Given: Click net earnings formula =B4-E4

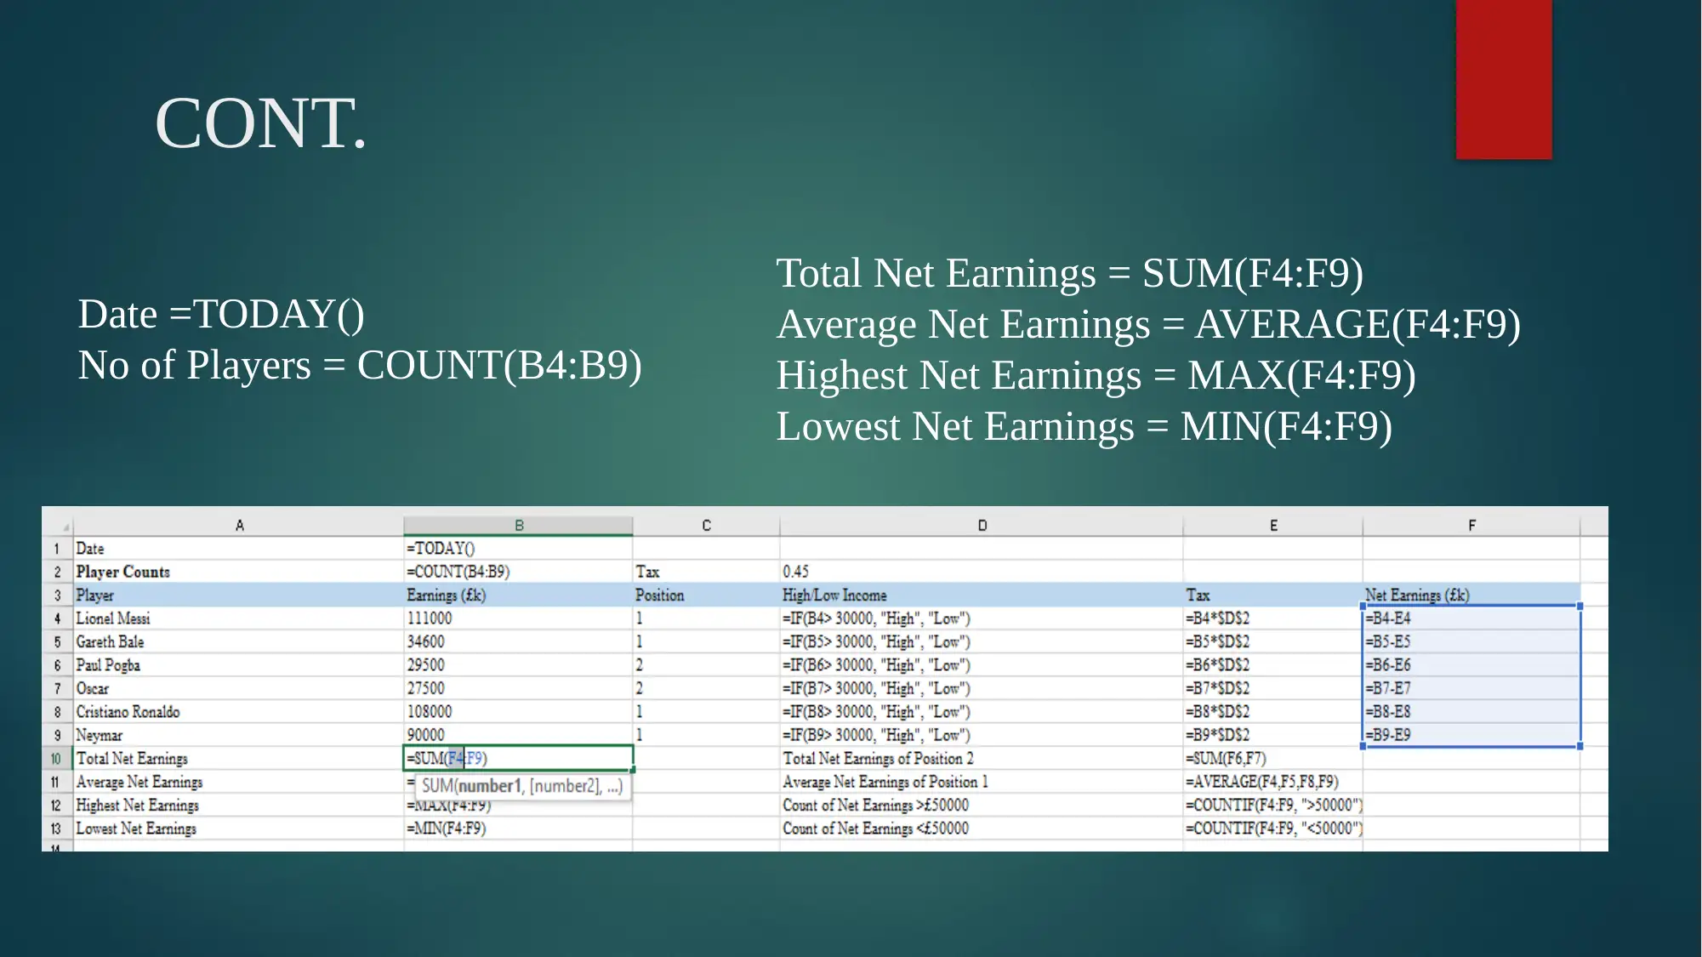Looking at the screenshot, I should [x=1471, y=618].
